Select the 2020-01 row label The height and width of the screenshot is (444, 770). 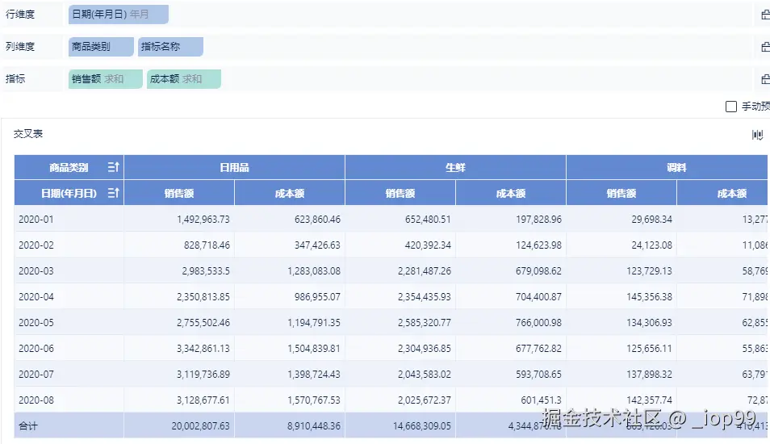pos(36,219)
